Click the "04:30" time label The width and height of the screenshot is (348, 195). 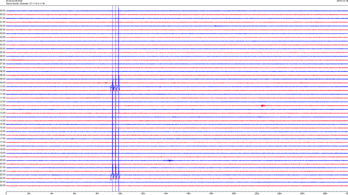pyautogui.click(x=3, y=45)
